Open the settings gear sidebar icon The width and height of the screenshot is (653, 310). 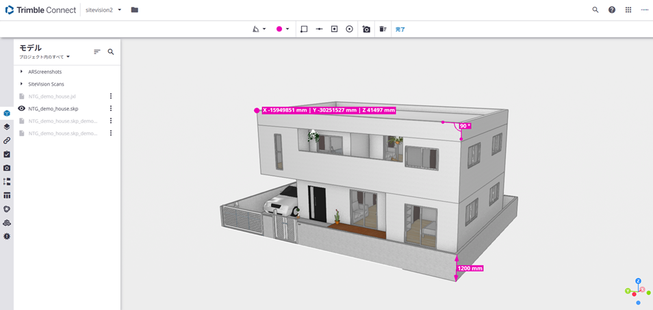(x=7, y=236)
